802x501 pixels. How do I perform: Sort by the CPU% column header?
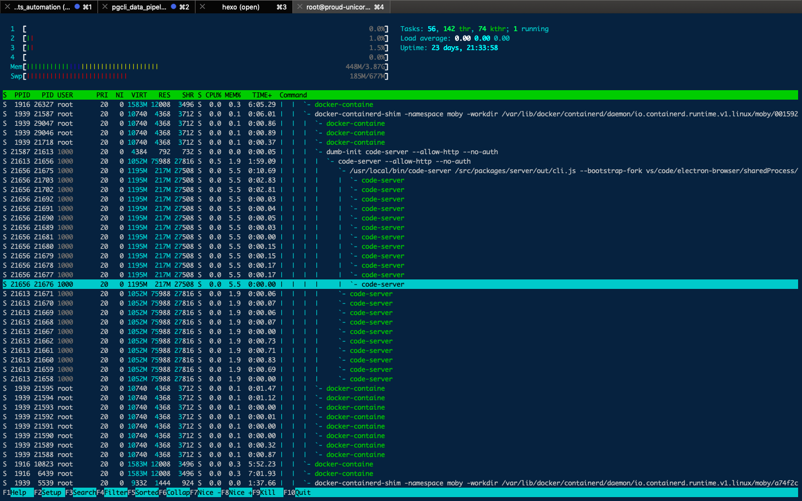[213, 95]
